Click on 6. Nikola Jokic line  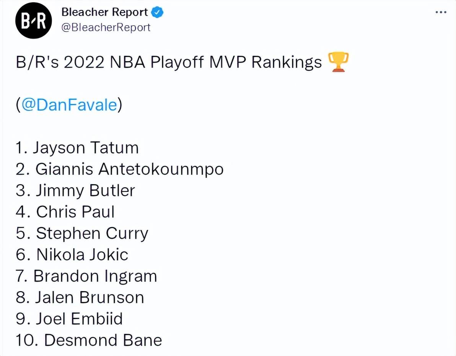(72, 255)
